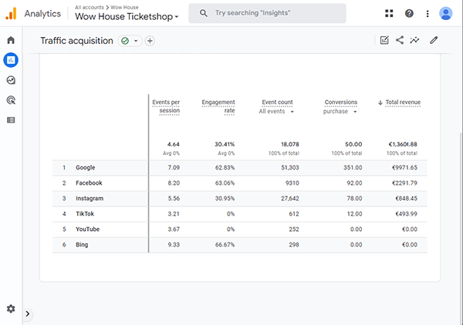The width and height of the screenshot is (463, 325).
Task: Open the Conversions purchase dropdown
Action: click(340, 112)
